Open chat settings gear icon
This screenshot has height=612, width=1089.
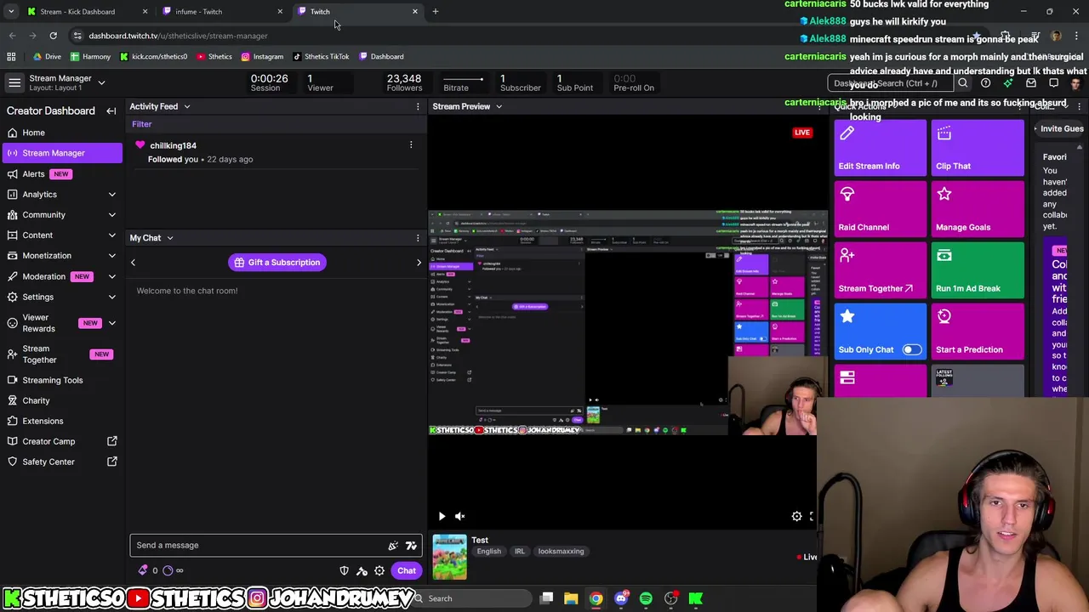pyautogui.click(x=379, y=570)
